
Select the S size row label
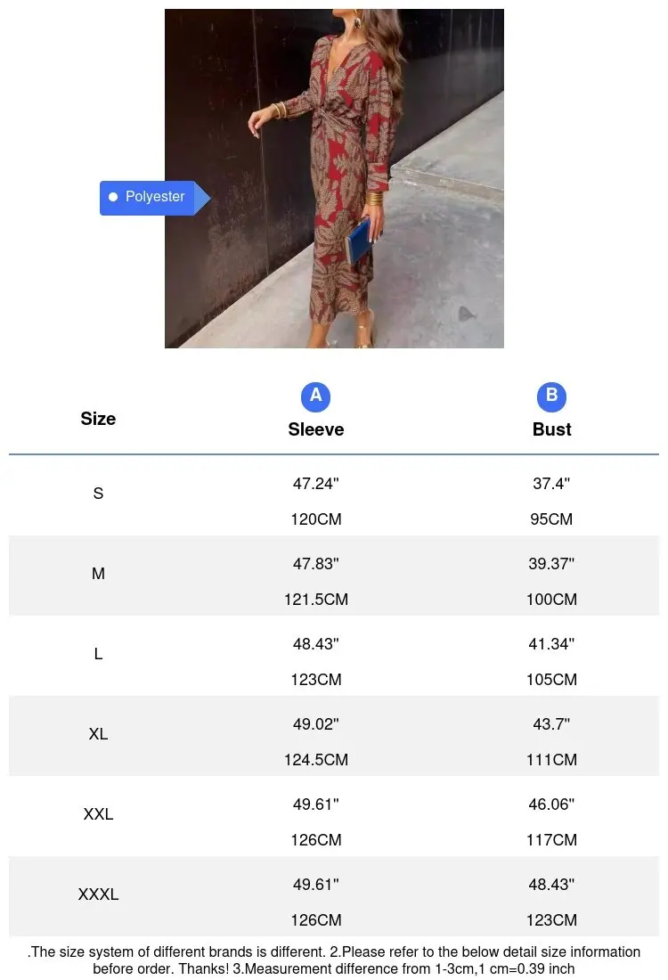(x=98, y=494)
